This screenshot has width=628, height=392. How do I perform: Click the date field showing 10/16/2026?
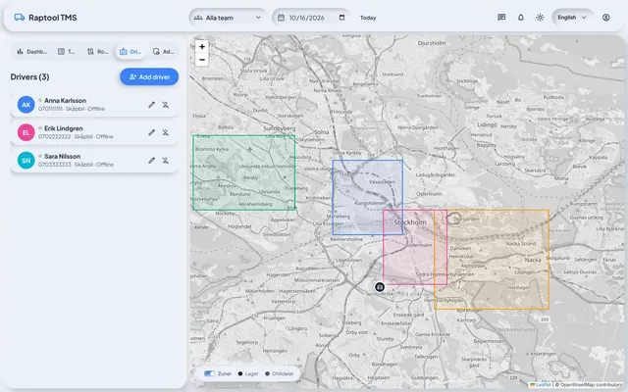[311, 18]
